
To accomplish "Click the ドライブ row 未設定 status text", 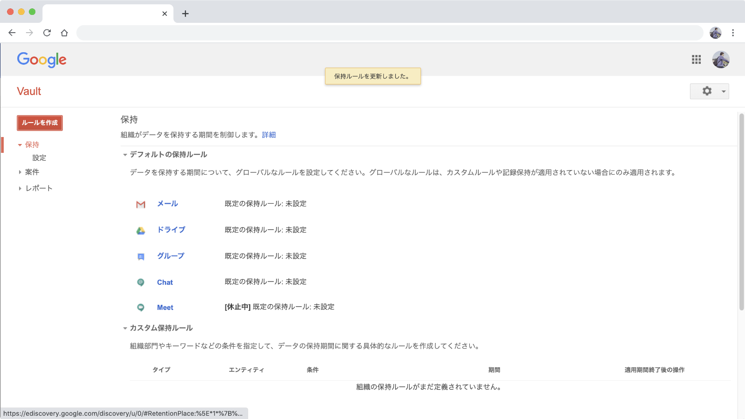I will 296,230.
